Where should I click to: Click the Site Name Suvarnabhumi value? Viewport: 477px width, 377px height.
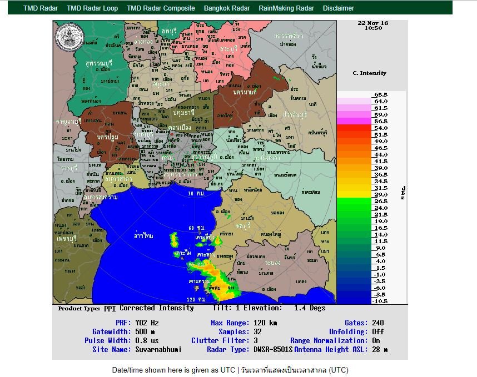[158, 349]
